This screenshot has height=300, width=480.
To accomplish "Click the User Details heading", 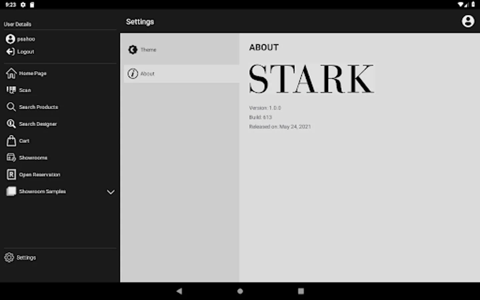I will [x=18, y=24].
